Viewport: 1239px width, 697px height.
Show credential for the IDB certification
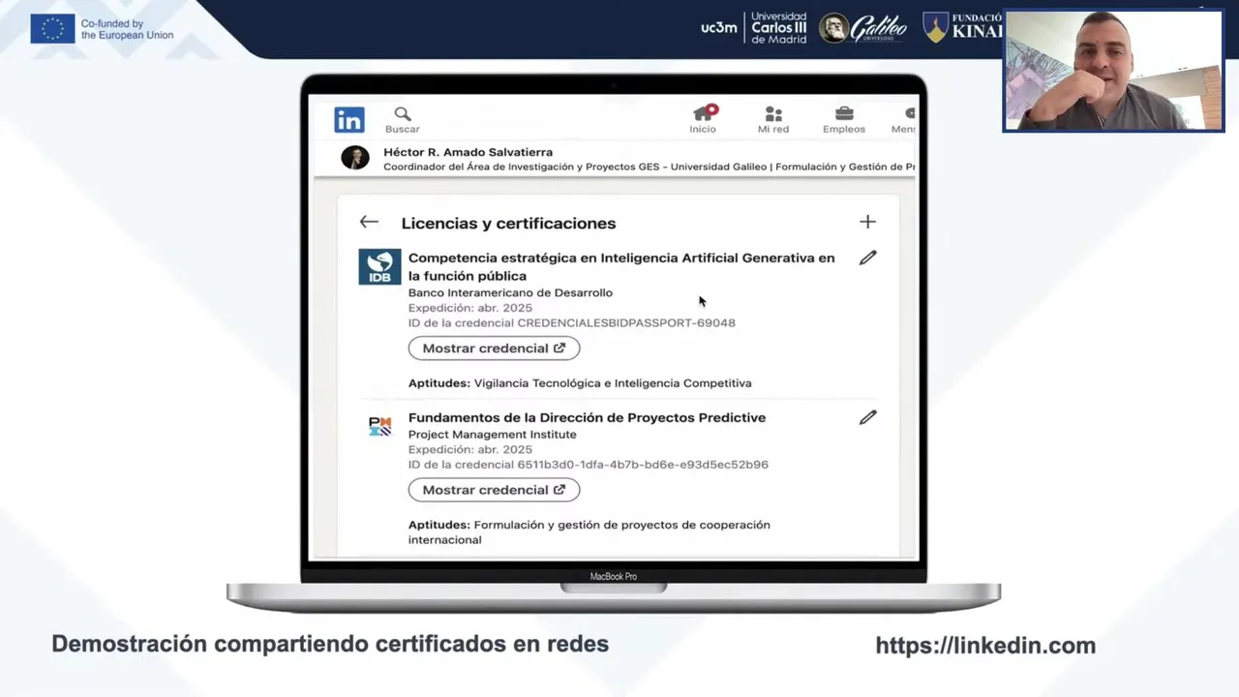[494, 348]
